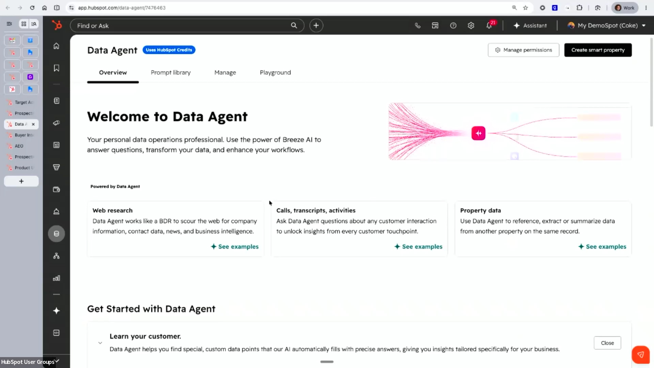Open the browser extensions puzzle icon
The width and height of the screenshot is (654, 368).
[579, 7]
